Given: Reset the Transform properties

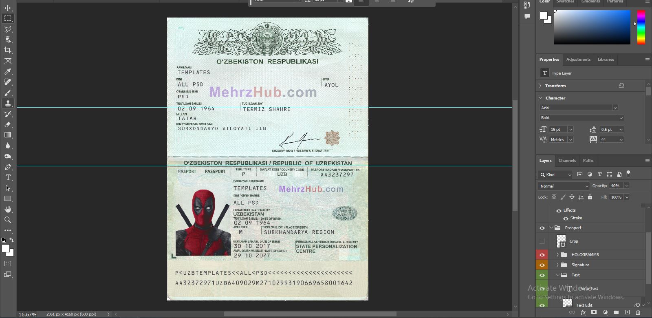Looking at the screenshot, I should (621, 86).
